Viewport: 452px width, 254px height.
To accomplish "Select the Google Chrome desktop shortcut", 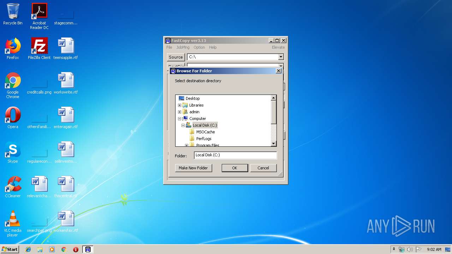I will tap(13, 85).
